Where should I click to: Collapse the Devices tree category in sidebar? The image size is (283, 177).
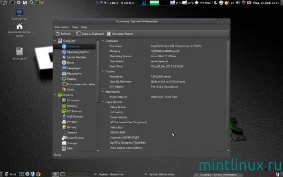tap(55, 95)
